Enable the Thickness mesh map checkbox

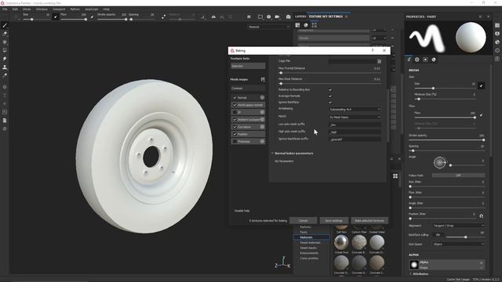coord(235,141)
